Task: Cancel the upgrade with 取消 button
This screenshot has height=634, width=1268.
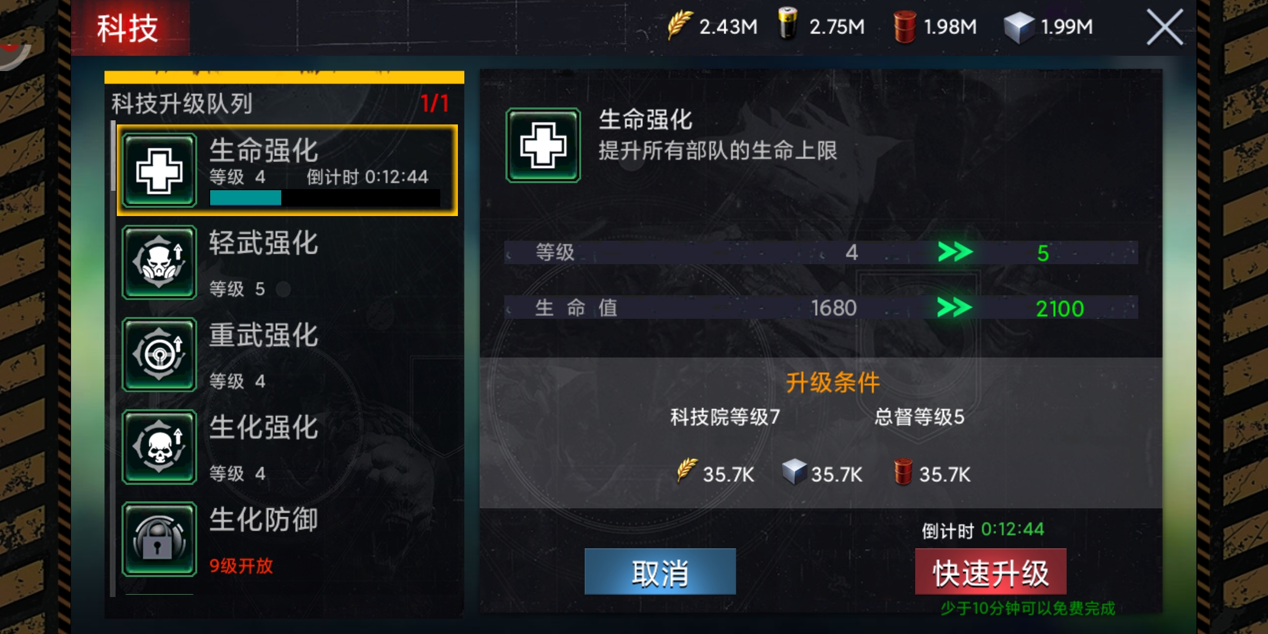Action: pos(660,572)
